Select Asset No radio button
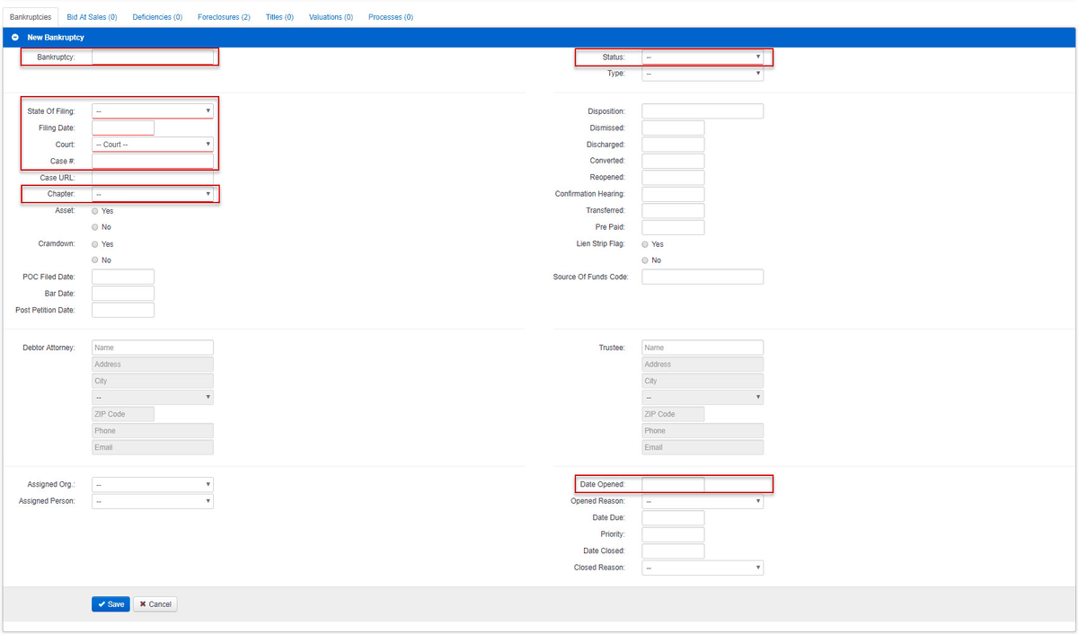This screenshot has height=634, width=1078. (x=95, y=227)
